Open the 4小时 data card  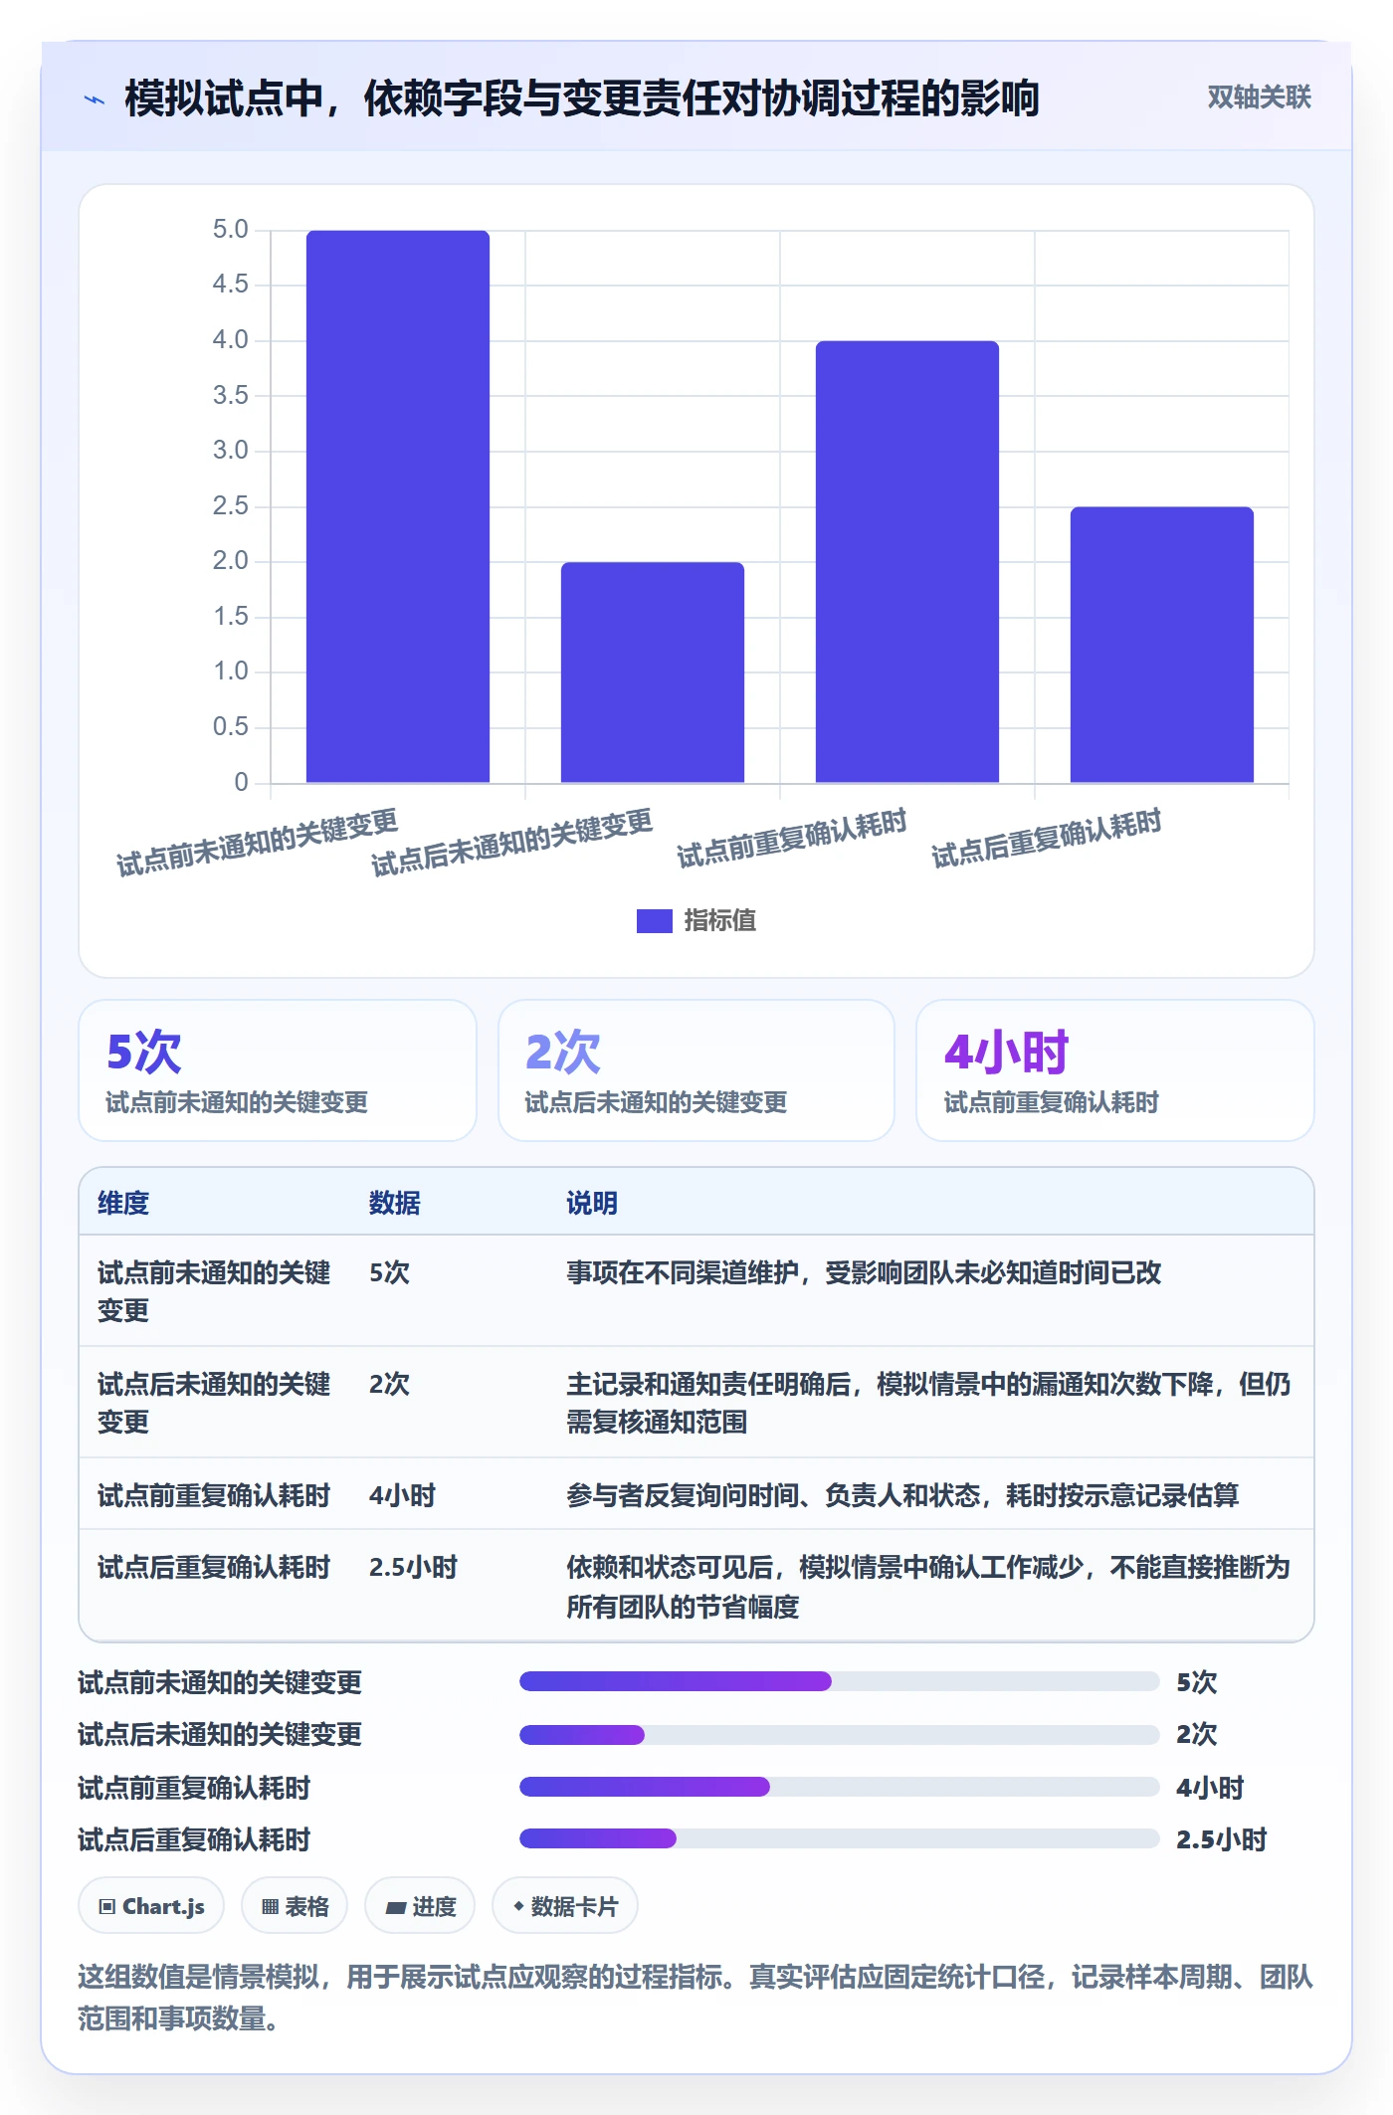pyautogui.click(x=1115, y=1070)
